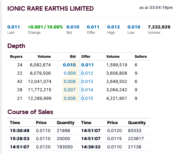Select sale quantity 20000
Image resolution: width=177 pixels, height=154 pixels.
pyautogui.click(x=63, y=139)
